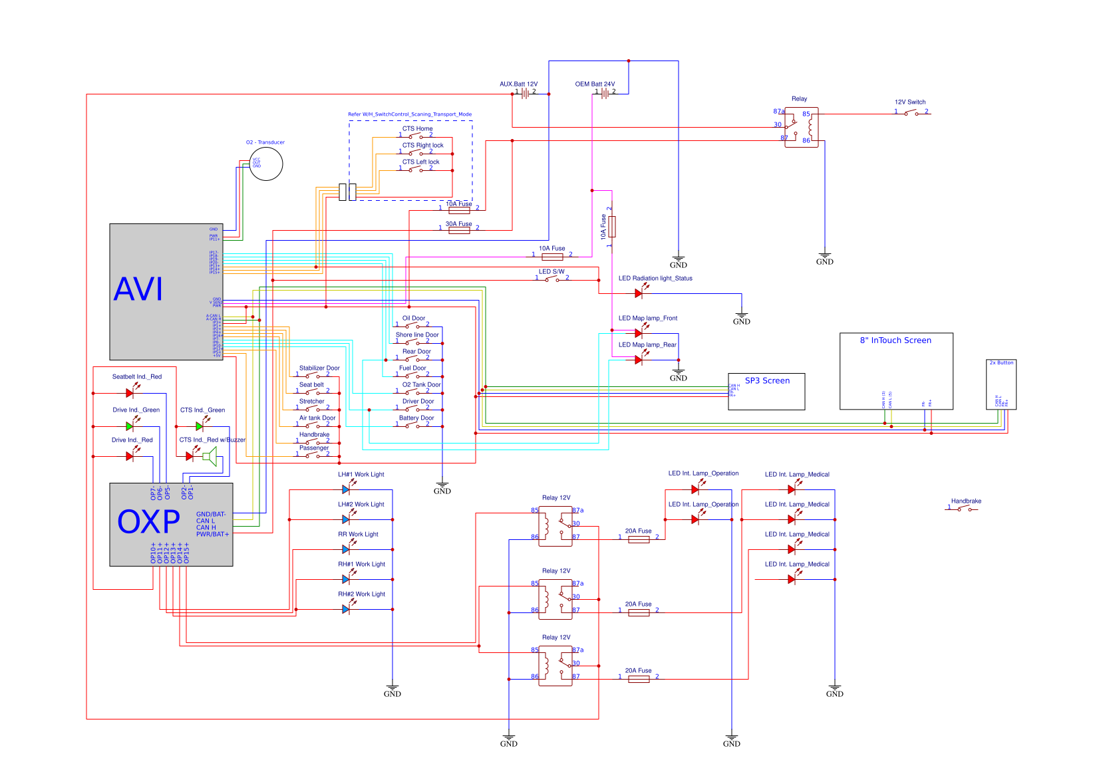Toggle the Handbrake switch
The height and width of the screenshot is (778, 1099).
(965, 508)
